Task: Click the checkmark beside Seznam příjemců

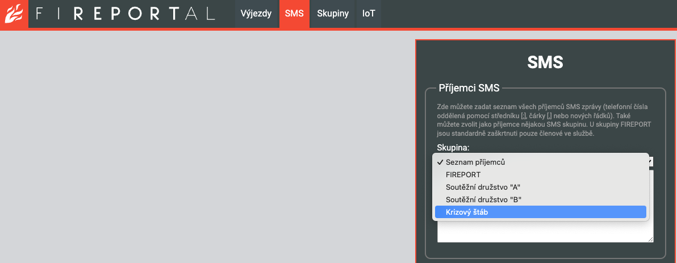Action: [x=440, y=162]
